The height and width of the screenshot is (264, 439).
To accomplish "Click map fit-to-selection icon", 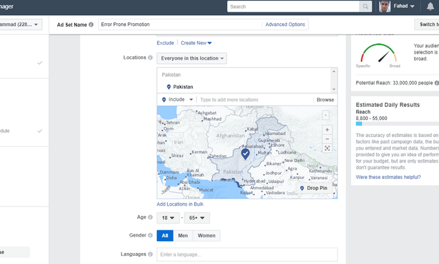I will (x=327, y=148).
